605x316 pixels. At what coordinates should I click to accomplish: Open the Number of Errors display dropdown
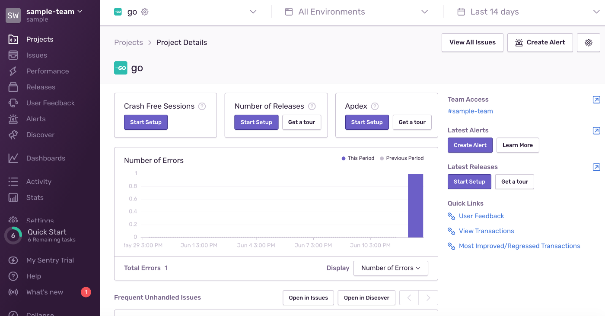click(391, 268)
